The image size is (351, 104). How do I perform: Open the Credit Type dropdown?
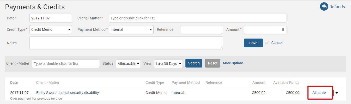51,29
